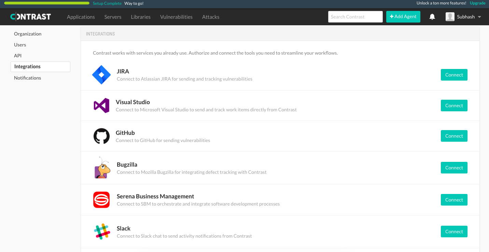The image size is (489, 252).
Task: Click the Setup Complete progress bar
Action: click(x=46, y=3)
